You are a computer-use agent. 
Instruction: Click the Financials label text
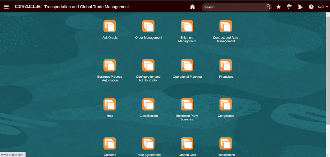pos(226,77)
